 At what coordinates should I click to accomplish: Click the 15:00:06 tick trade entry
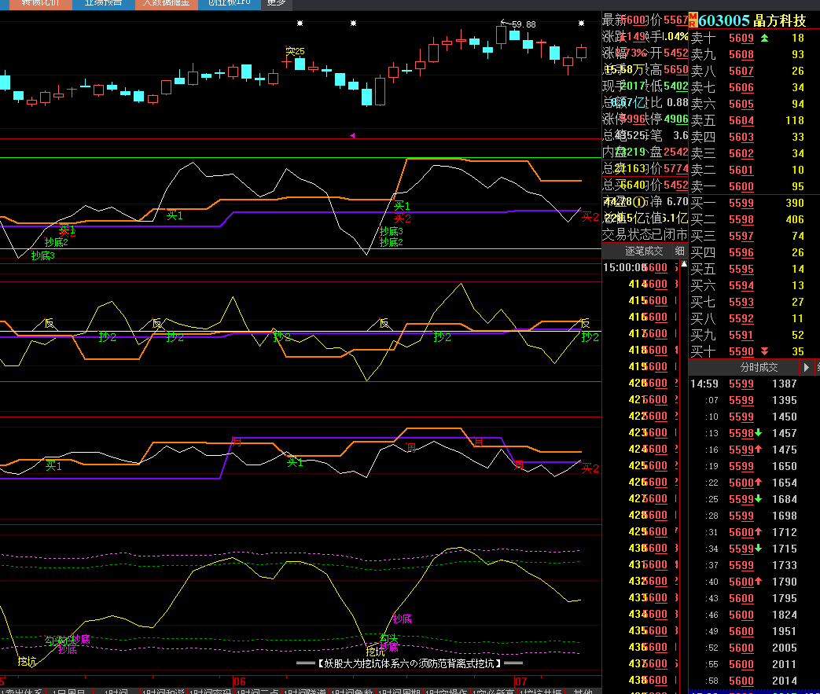pos(641,268)
